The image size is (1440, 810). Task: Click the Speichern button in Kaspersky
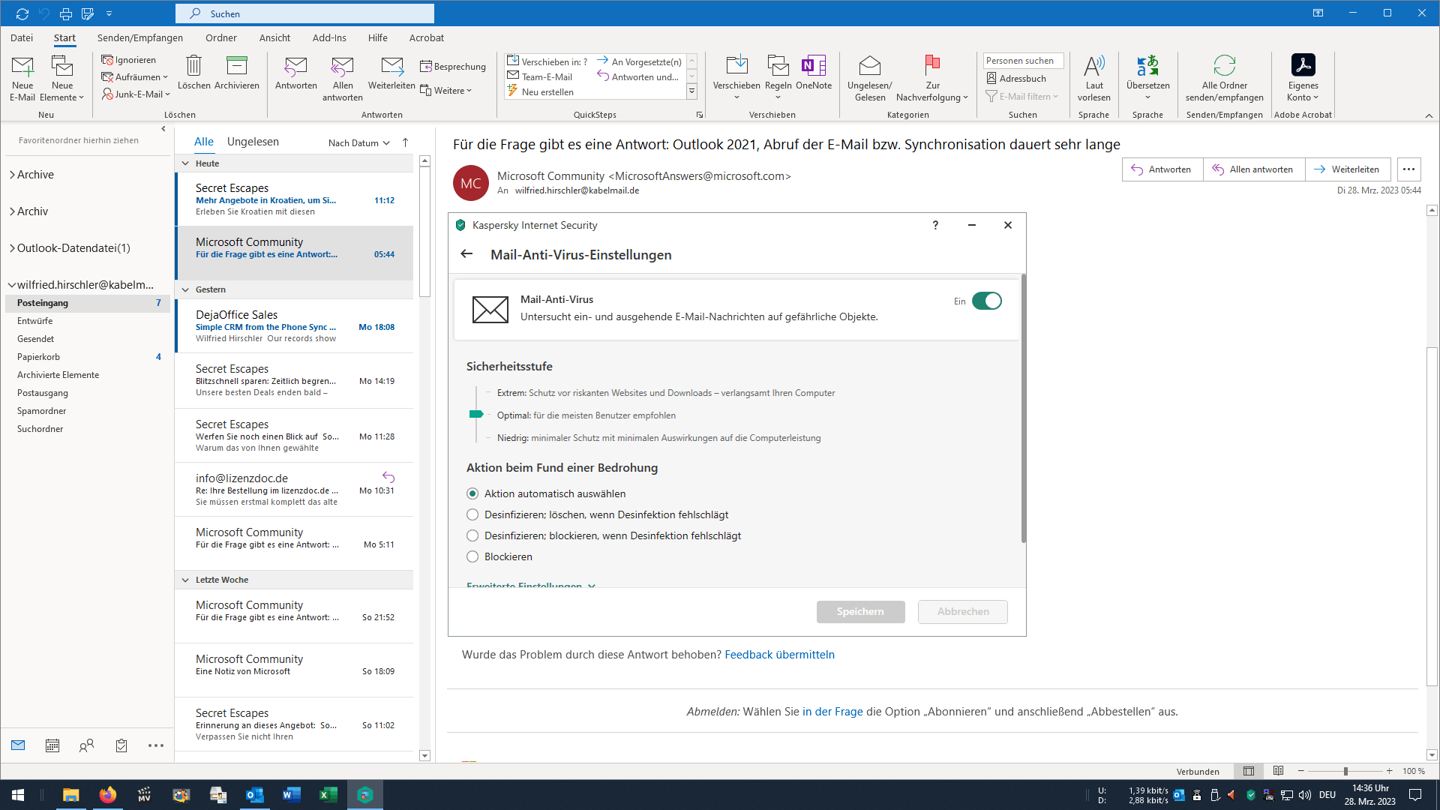pos(860,612)
